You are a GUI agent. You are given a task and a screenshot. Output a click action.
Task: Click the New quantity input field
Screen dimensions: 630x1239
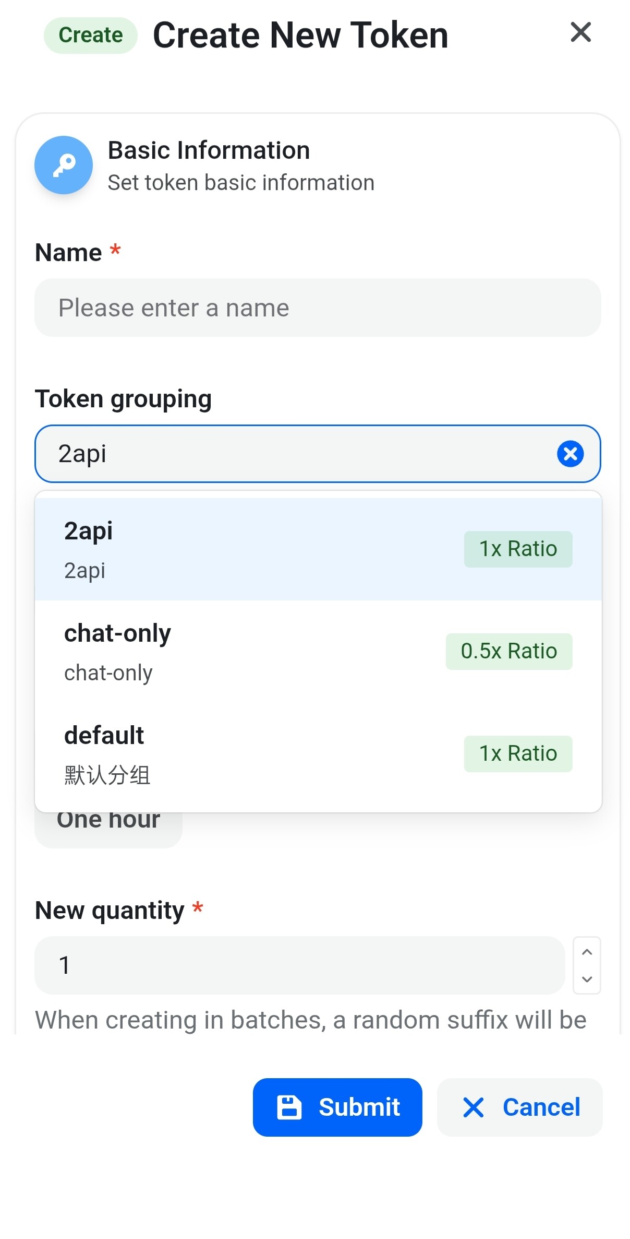tap(300, 965)
